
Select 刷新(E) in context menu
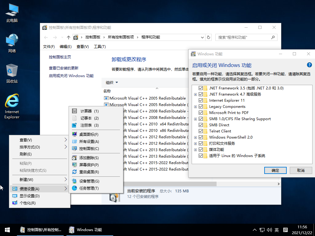pos(39,154)
